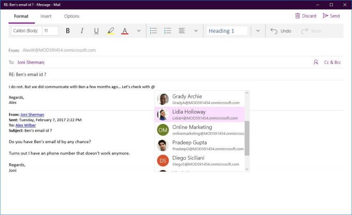The width and height of the screenshot is (352, 215).
Task: Insert a bulleted list
Action: pyautogui.click(x=153, y=31)
